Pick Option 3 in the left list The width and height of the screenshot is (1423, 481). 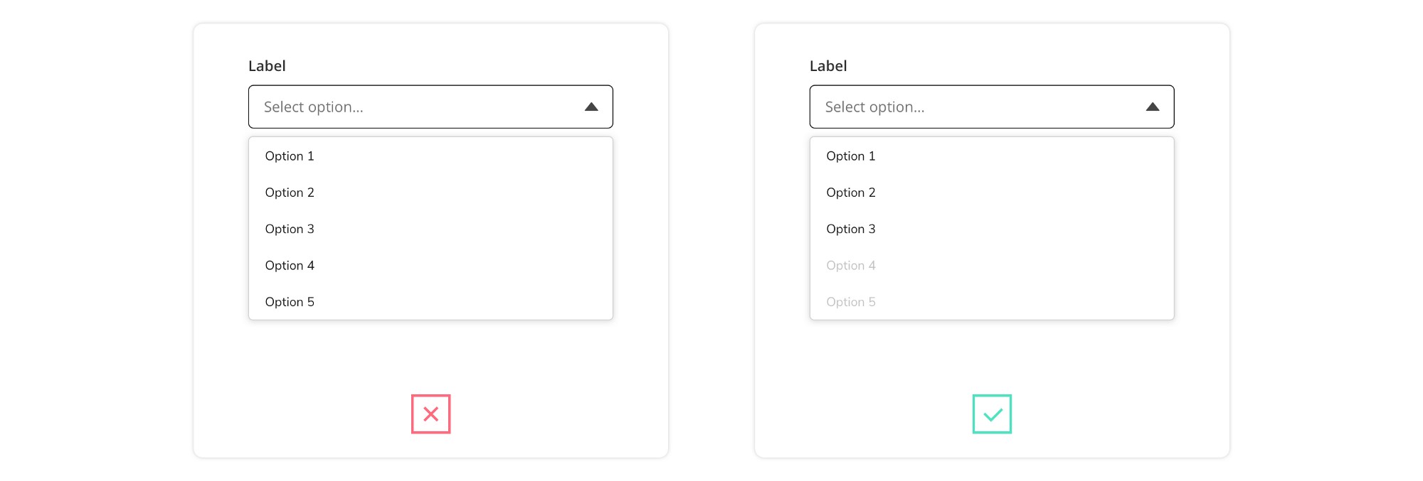[290, 229]
